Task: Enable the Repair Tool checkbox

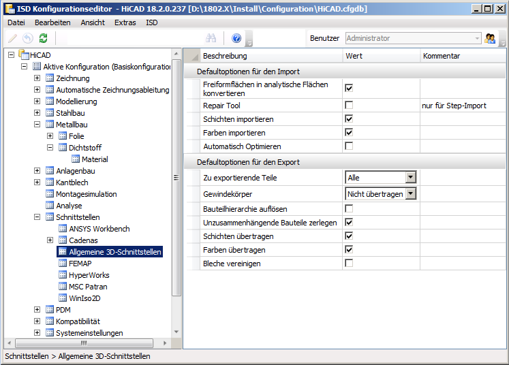Action: click(x=349, y=106)
